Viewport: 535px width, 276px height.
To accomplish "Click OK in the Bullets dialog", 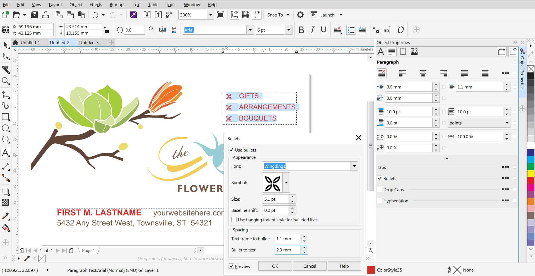I will (275, 266).
